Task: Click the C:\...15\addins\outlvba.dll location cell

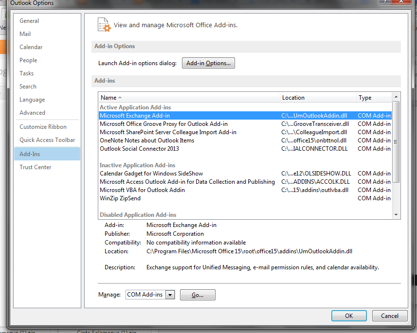Action: 315,190
